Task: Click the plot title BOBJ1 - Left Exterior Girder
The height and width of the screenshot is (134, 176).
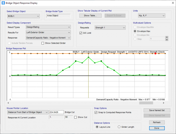Action: (86, 52)
